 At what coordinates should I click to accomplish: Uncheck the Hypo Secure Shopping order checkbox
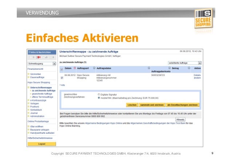pyautogui.click(x=62, y=78)
